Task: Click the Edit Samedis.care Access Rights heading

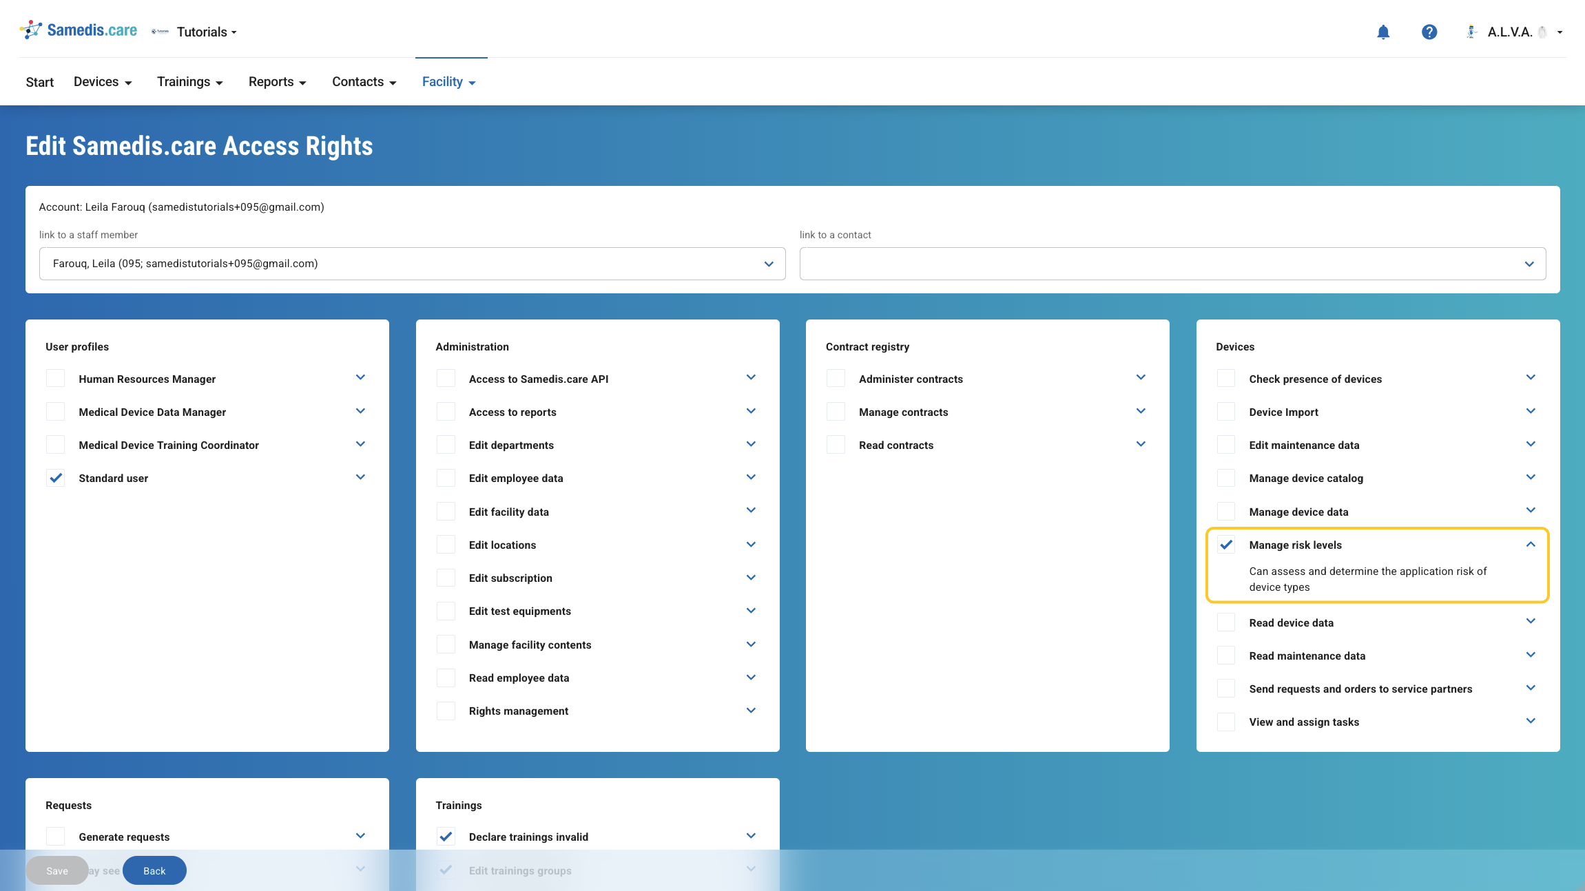Action: coord(199,146)
